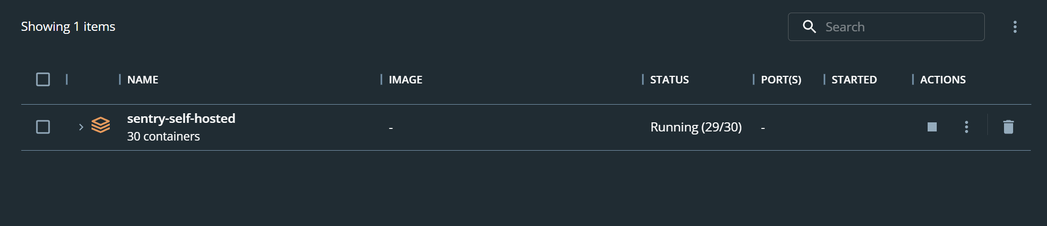Click the 30 containers subtitle

pyautogui.click(x=163, y=137)
